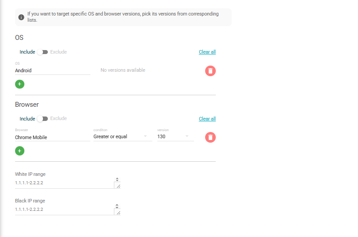358x237 pixels.
Task: Delete the Android OS row
Action: (x=210, y=71)
